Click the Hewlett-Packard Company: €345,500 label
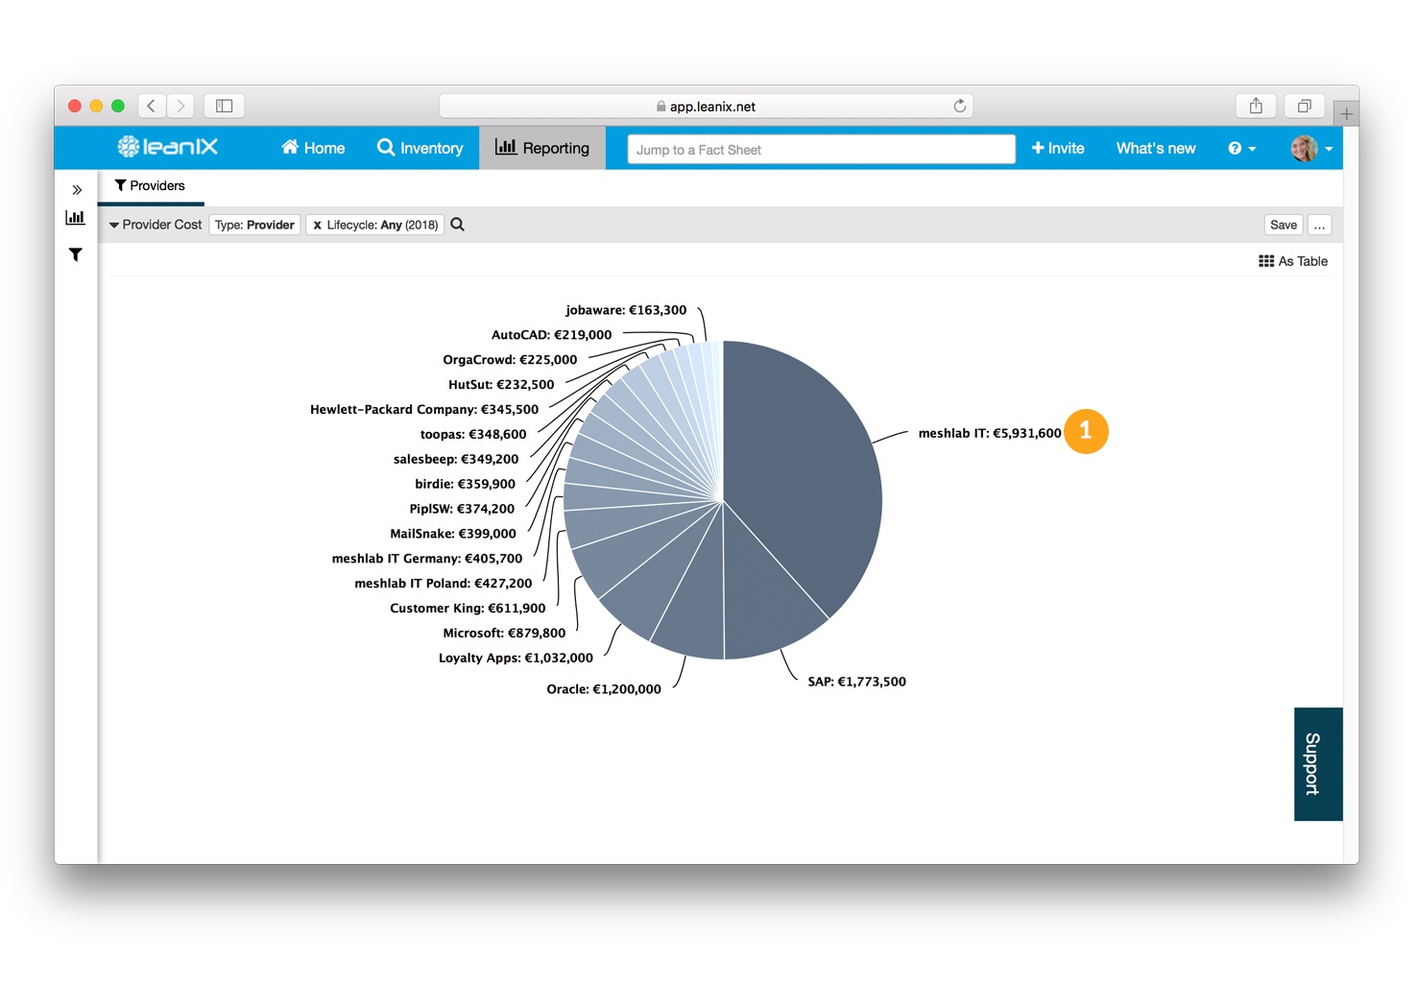 [x=424, y=409]
